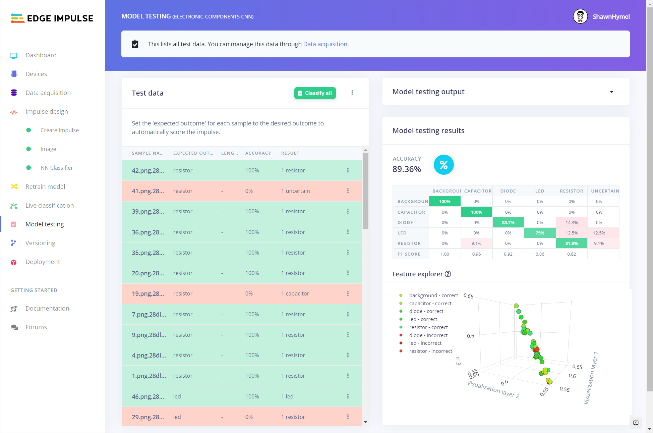The width and height of the screenshot is (653, 433).
Task: Click the Live classification icon
Action: (14, 206)
